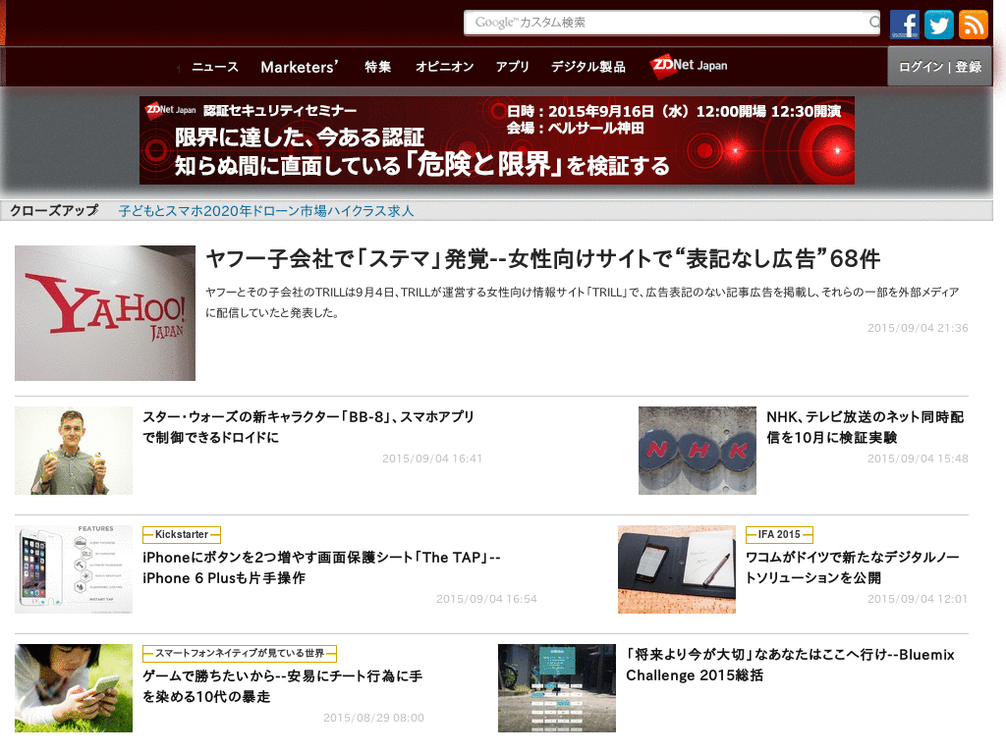1006x754 pixels.
Task: Open the NHK ネット同時配信 headline
Action: tap(865, 427)
